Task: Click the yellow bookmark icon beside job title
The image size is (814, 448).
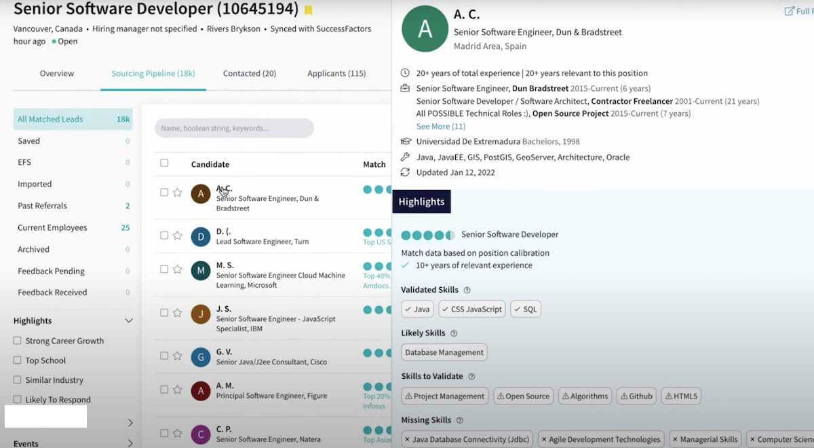Action: pyautogui.click(x=309, y=10)
